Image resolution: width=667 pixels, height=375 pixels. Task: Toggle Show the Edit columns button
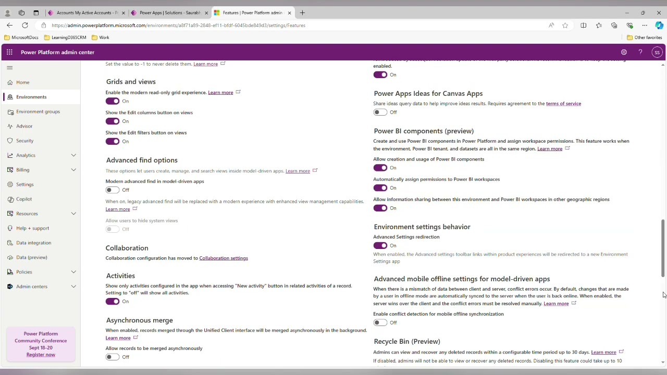pos(113,121)
